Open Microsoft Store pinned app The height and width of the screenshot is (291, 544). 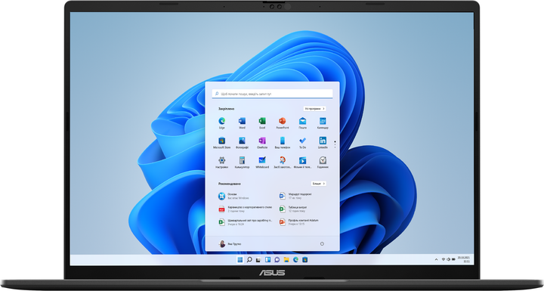[x=221, y=142]
